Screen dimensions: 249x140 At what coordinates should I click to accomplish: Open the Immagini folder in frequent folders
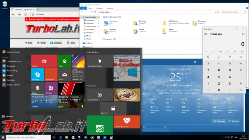[110, 31]
